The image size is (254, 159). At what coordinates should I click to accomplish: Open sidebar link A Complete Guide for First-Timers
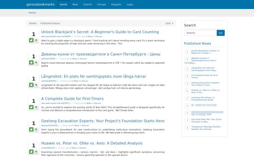click(205, 76)
